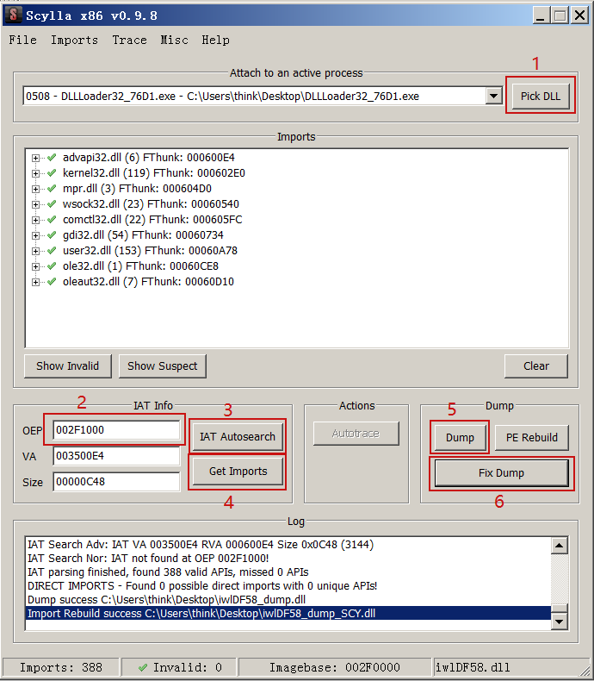This screenshot has height=681, width=594.
Task: Click the Pick DLL button
Action: (541, 96)
